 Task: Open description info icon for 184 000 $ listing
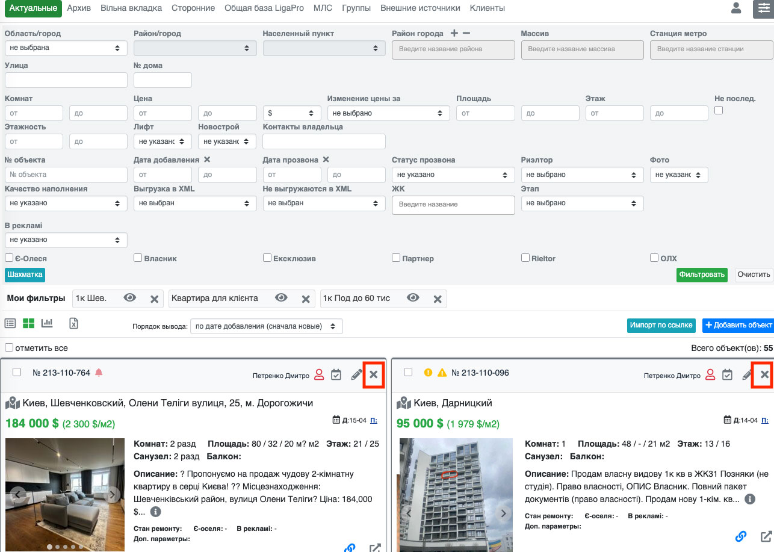point(155,512)
